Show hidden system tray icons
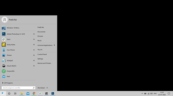Viewport: 173px width, 96px height. pos(142,94)
